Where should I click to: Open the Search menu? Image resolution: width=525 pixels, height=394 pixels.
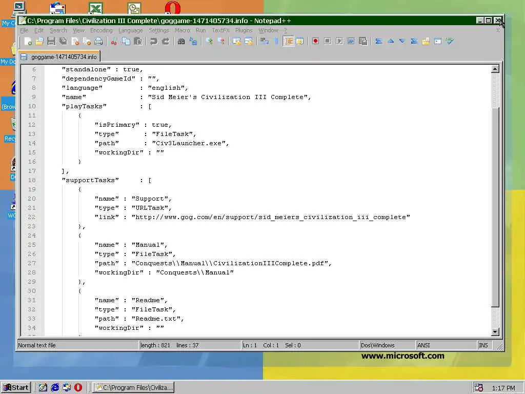(58, 30)
